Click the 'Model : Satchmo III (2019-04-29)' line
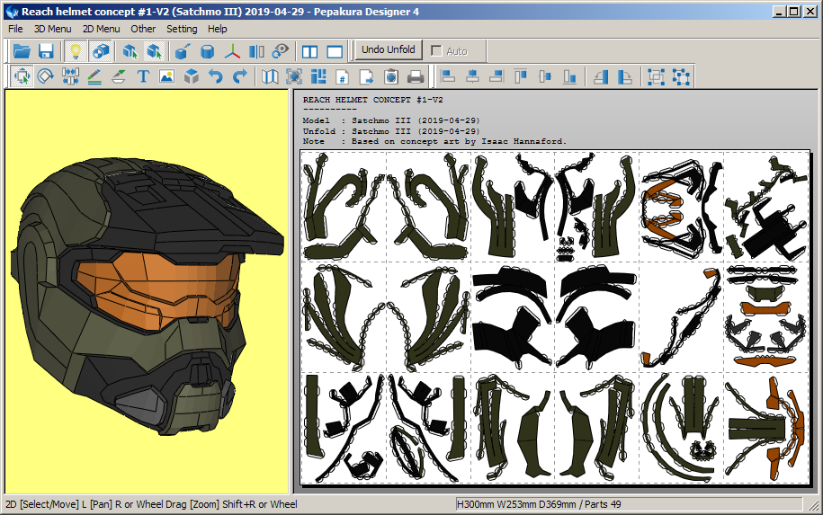Viewport: 823px width, 515px height. [x=391, y=120]
